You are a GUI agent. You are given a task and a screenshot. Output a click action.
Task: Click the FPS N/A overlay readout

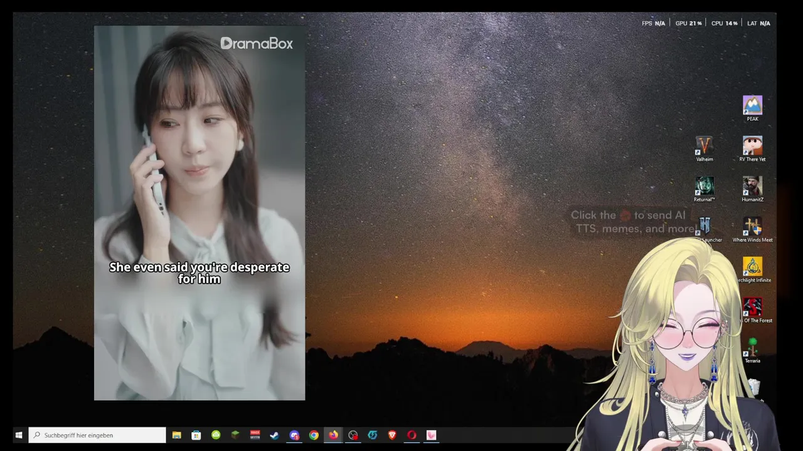[653, 23]
